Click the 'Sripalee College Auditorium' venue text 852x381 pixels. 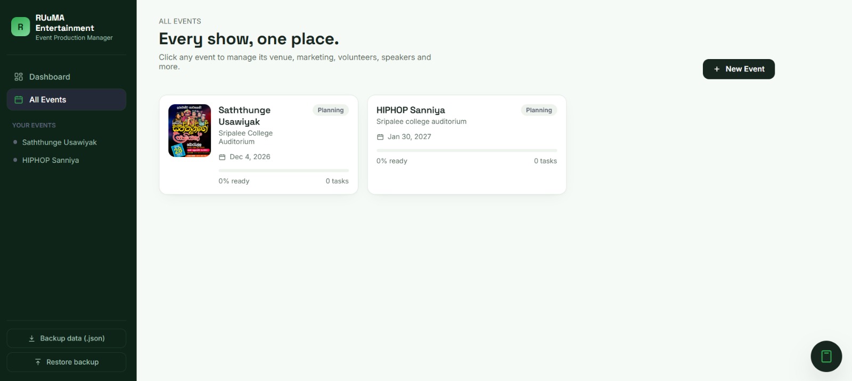coord(245,137)
